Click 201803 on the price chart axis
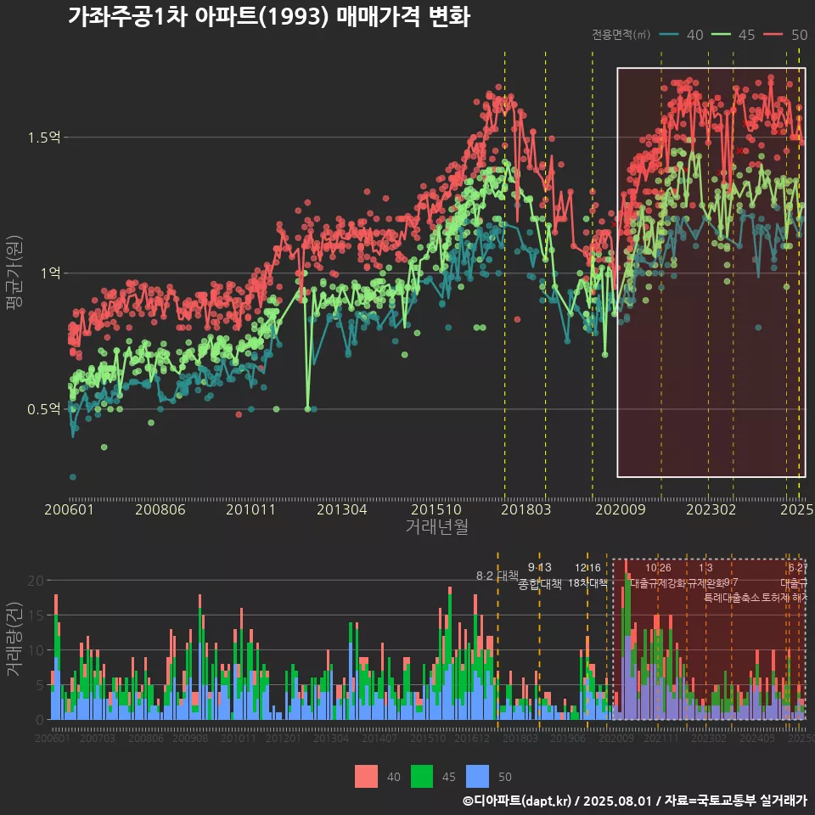This screenshot has width=815, height=815. (x=526, y=509)
